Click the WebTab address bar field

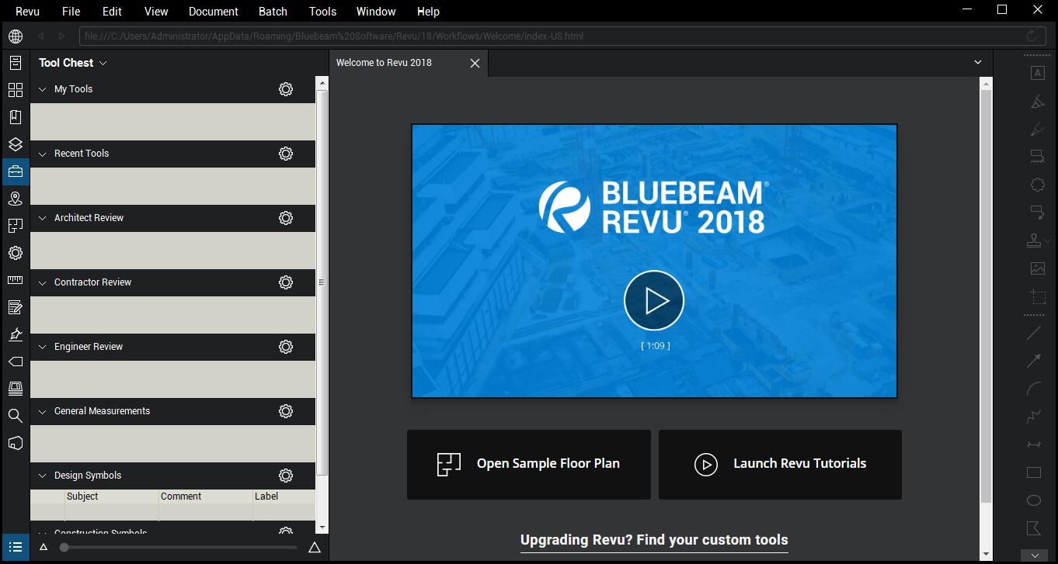point(562,36)
